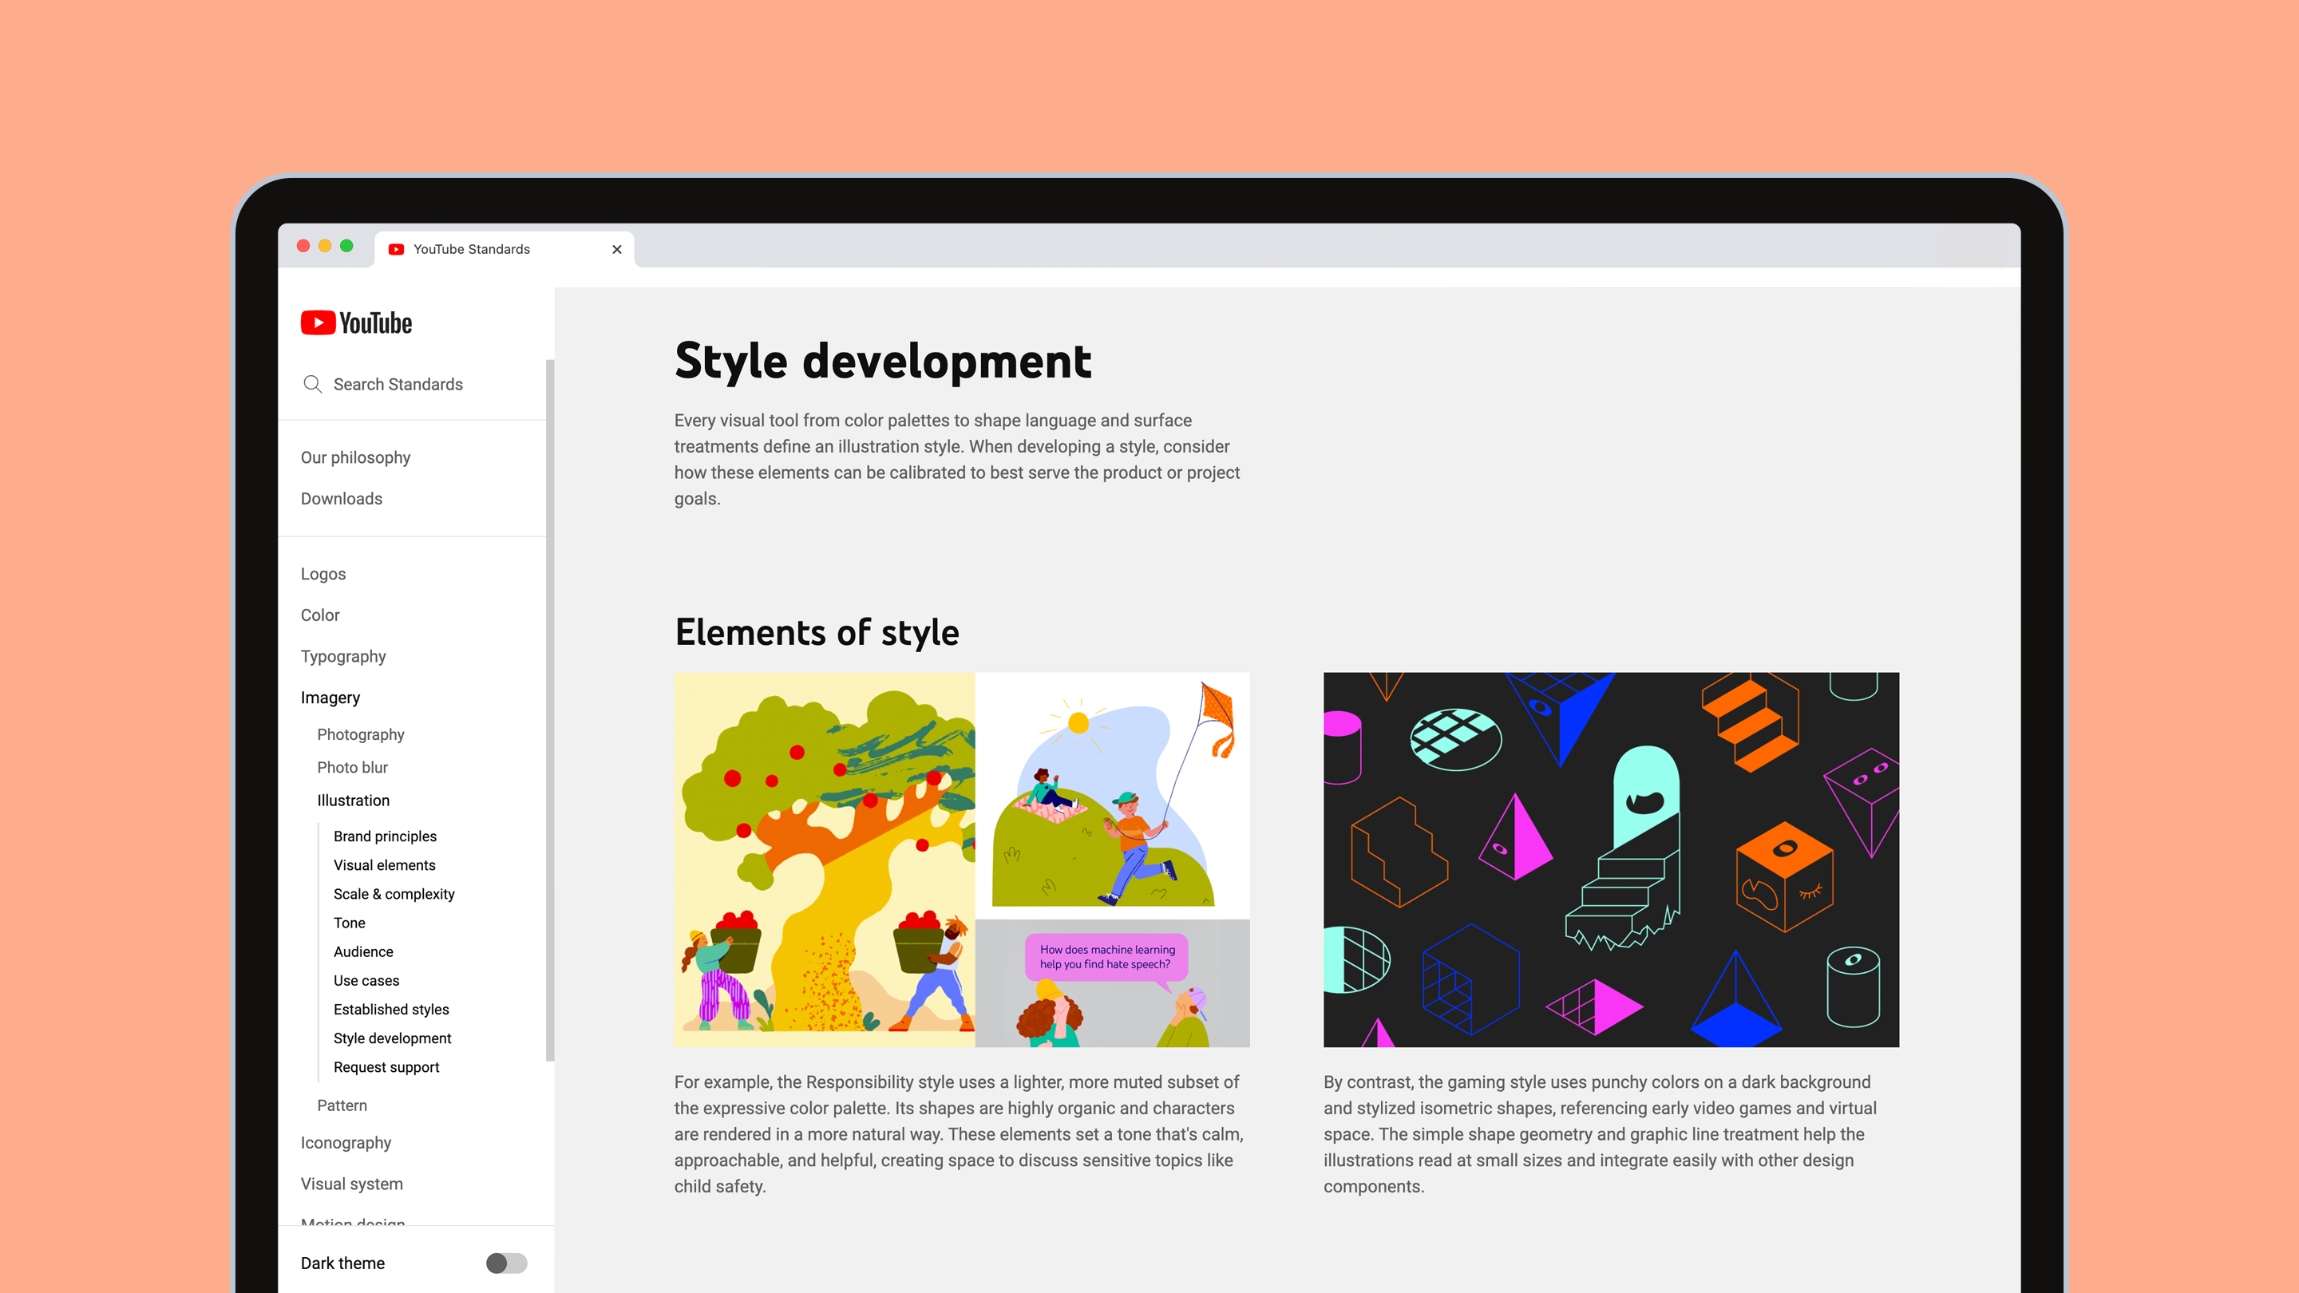Go to Established styles link
This screenshot has width=2299, height=1293.
[391, 1009]
